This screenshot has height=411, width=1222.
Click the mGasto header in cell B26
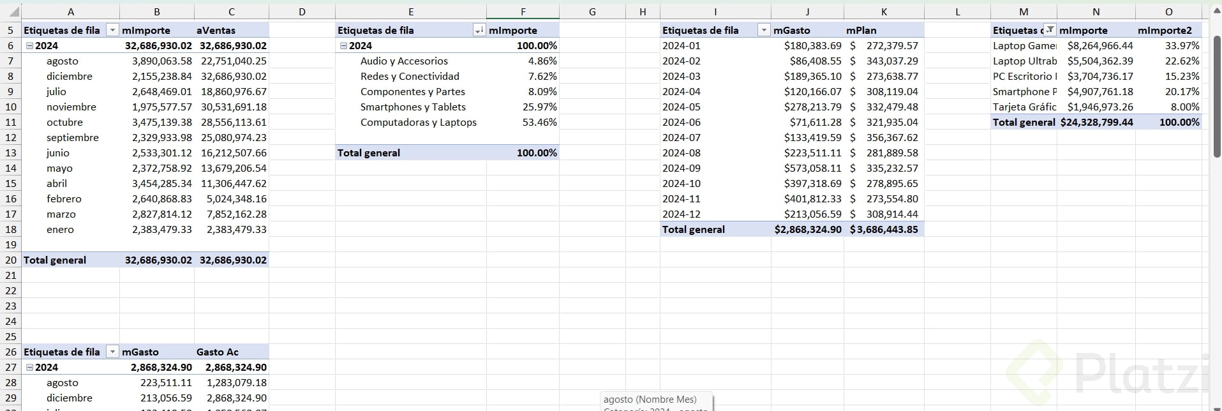click(157, 352)
